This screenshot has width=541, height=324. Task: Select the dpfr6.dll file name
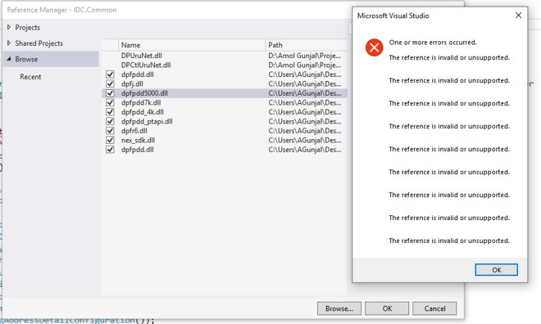tap(134, 131)
